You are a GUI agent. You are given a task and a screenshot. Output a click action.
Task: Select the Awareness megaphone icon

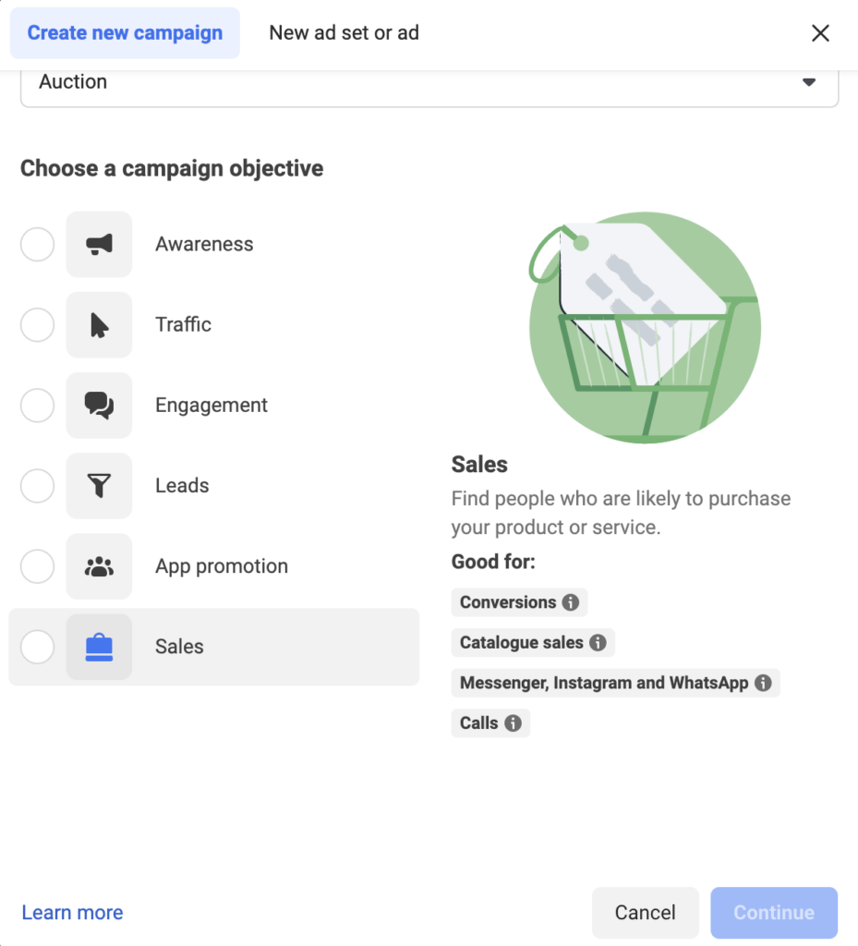point(99,244)
